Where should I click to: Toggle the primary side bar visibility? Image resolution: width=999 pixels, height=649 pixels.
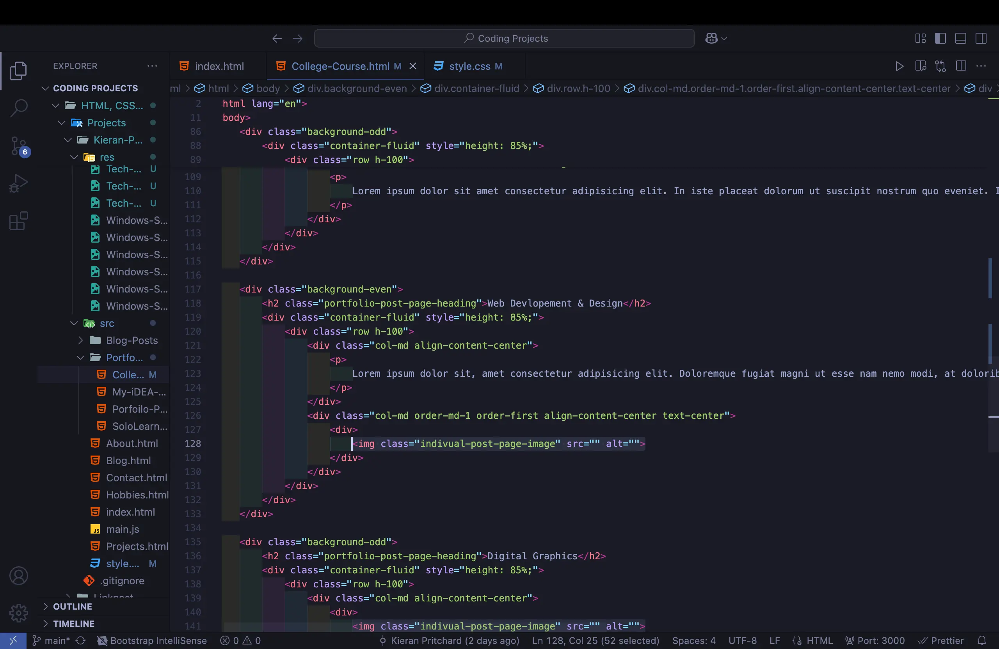(940, 38)
